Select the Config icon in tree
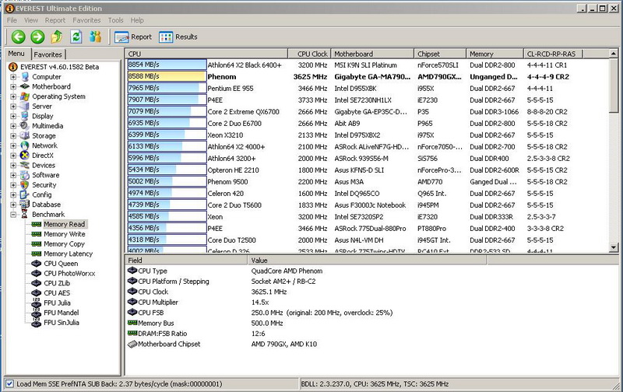This screenshot has height=392, width=623. [x=25, y=194]
